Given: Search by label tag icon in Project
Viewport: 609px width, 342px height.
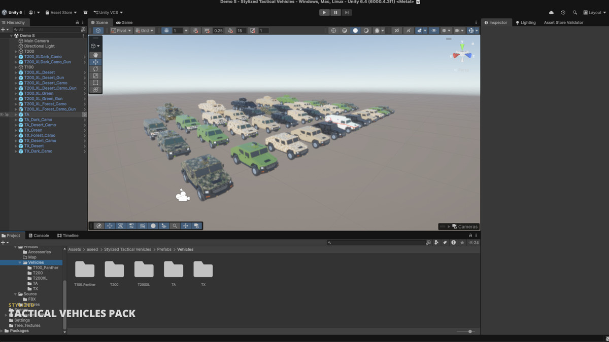Looking at the screenshot, I should point(445,243).
